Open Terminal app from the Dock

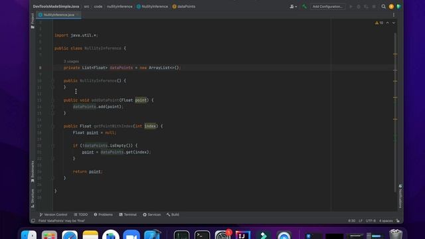coord(202,235)
